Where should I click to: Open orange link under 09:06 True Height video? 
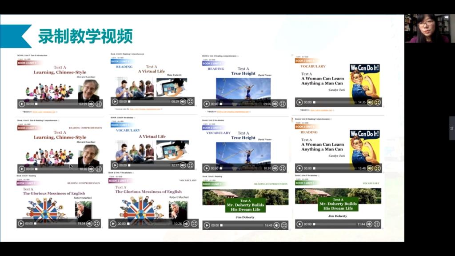233,112
